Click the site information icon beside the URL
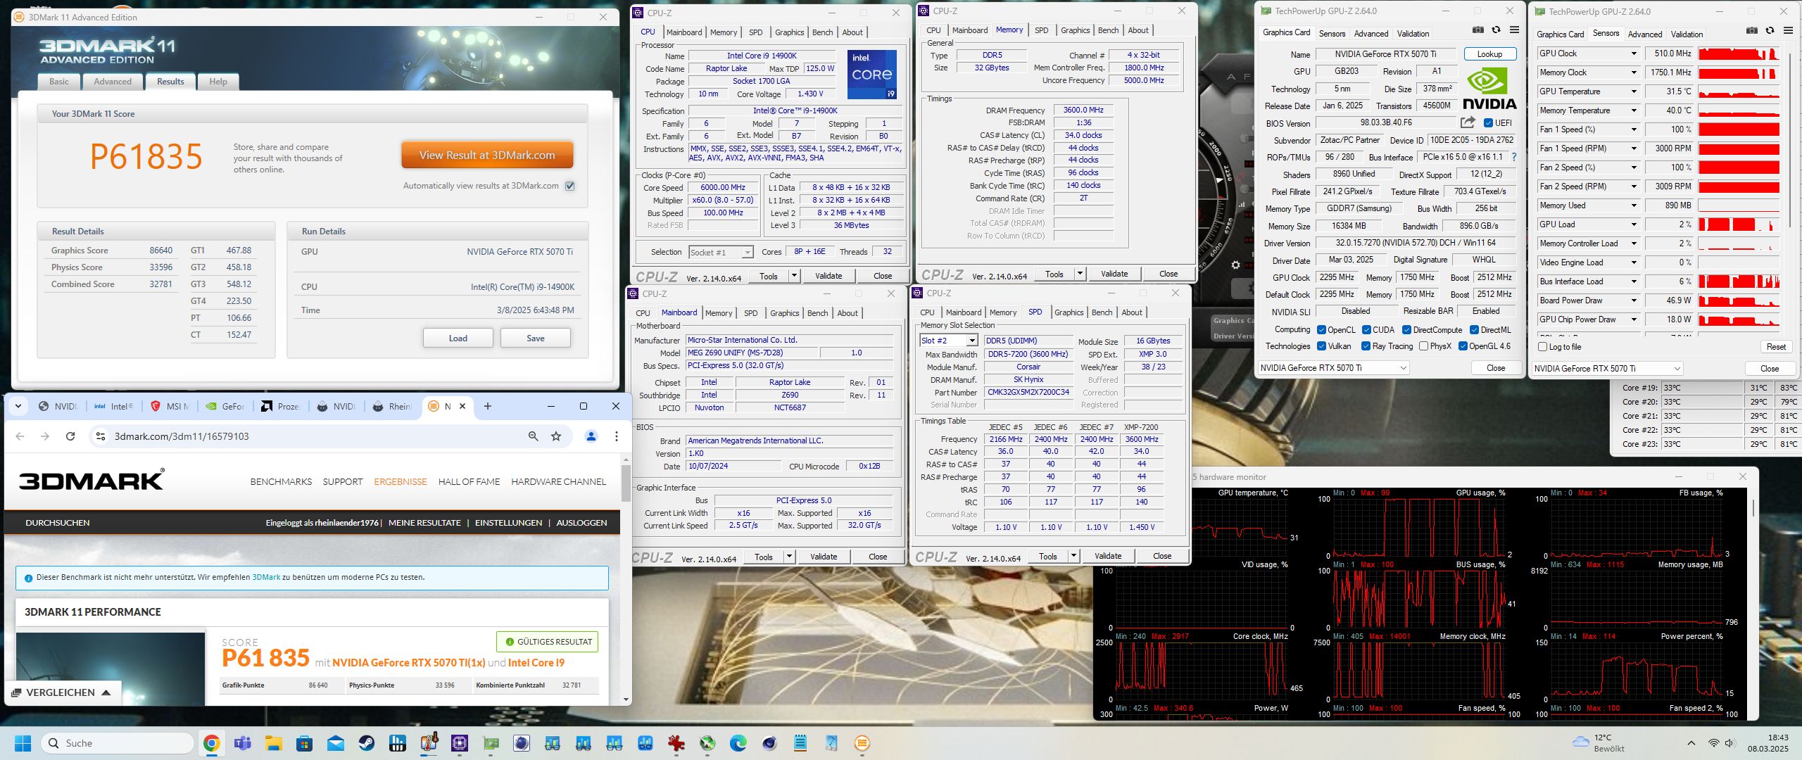Image resolution: width=1802 pixels, height=760 pixels. pos(101,436)
